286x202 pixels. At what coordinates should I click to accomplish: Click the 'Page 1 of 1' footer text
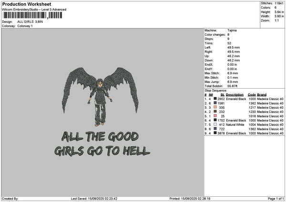(x=276, y=199)
